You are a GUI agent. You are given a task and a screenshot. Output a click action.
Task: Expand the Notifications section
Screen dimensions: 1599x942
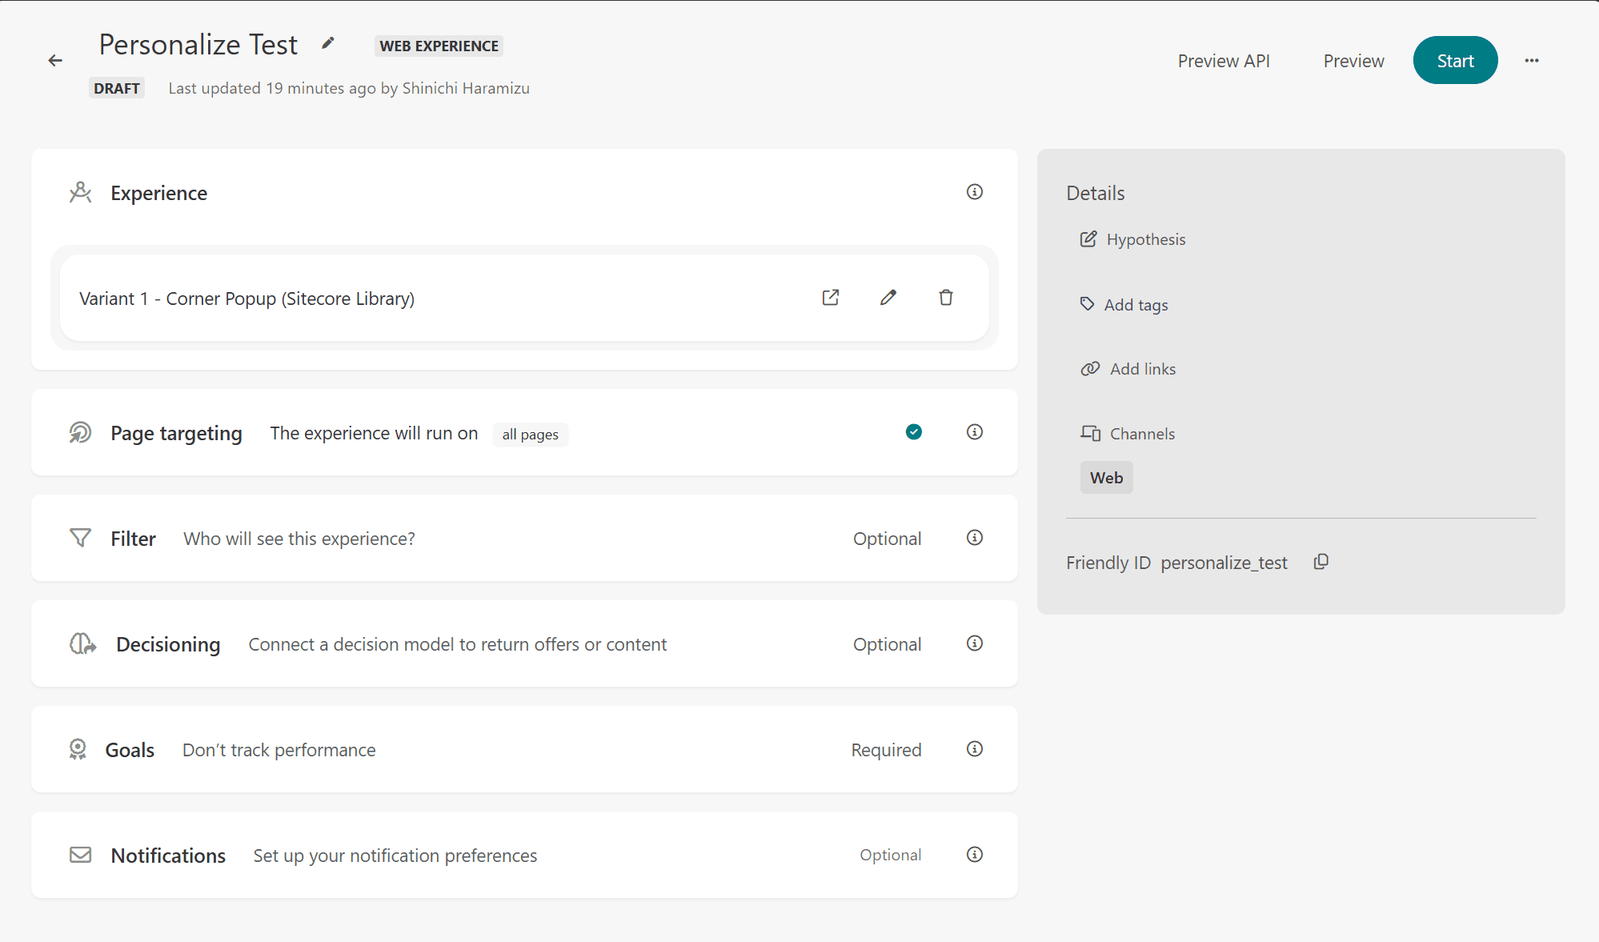168,856
